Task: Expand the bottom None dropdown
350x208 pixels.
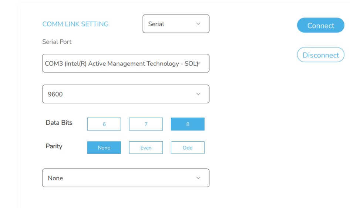Action: [x=125, y=178]
